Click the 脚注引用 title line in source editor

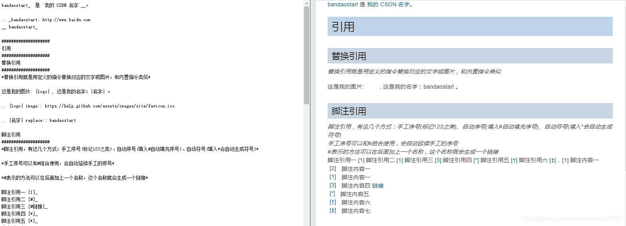(x=11, y=135)
